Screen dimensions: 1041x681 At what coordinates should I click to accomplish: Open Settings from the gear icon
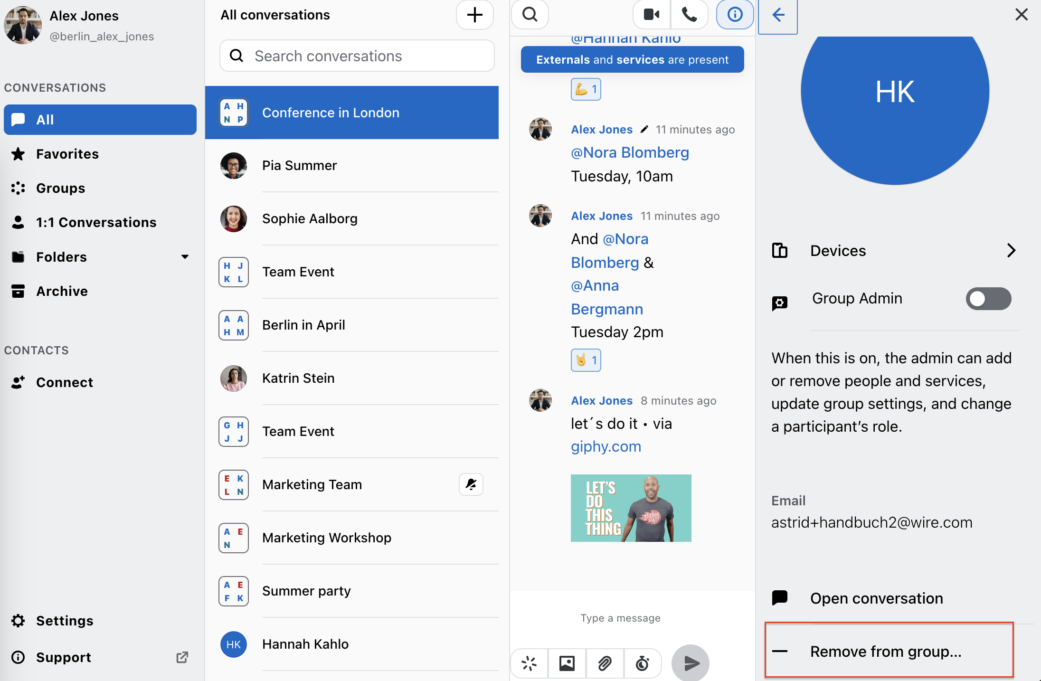(18, 621)
